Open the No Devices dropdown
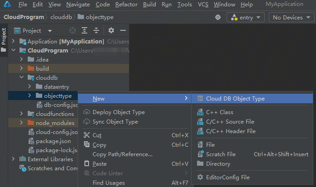Viewport: 316px width, 187px height. pos(291,17)
